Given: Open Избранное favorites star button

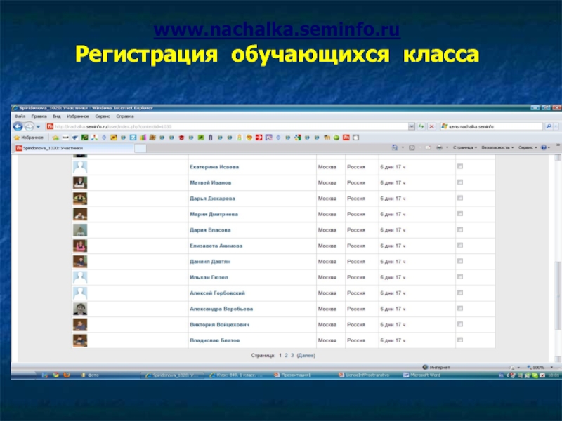Looking at the screenshot, I should coord(30,138).
